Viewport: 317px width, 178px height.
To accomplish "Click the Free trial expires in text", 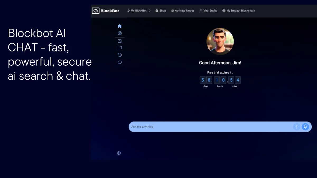I will tap(220, 73).
